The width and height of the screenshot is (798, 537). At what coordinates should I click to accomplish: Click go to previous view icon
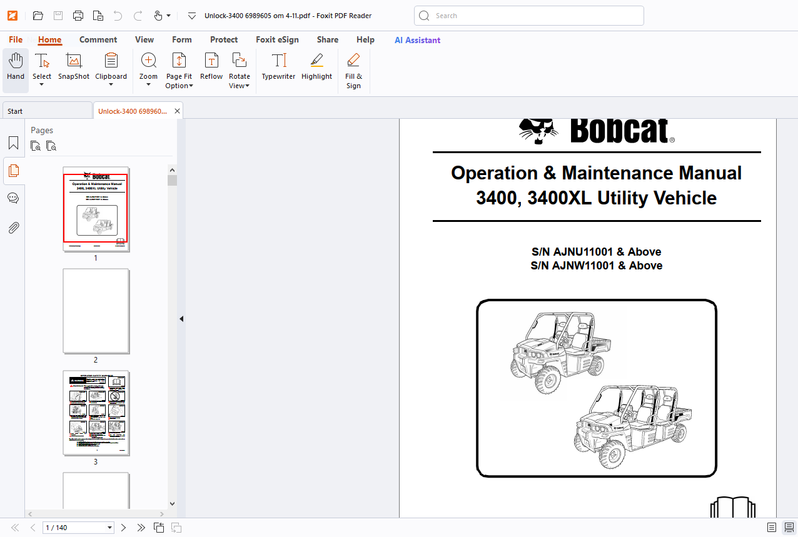pos(159,528)
